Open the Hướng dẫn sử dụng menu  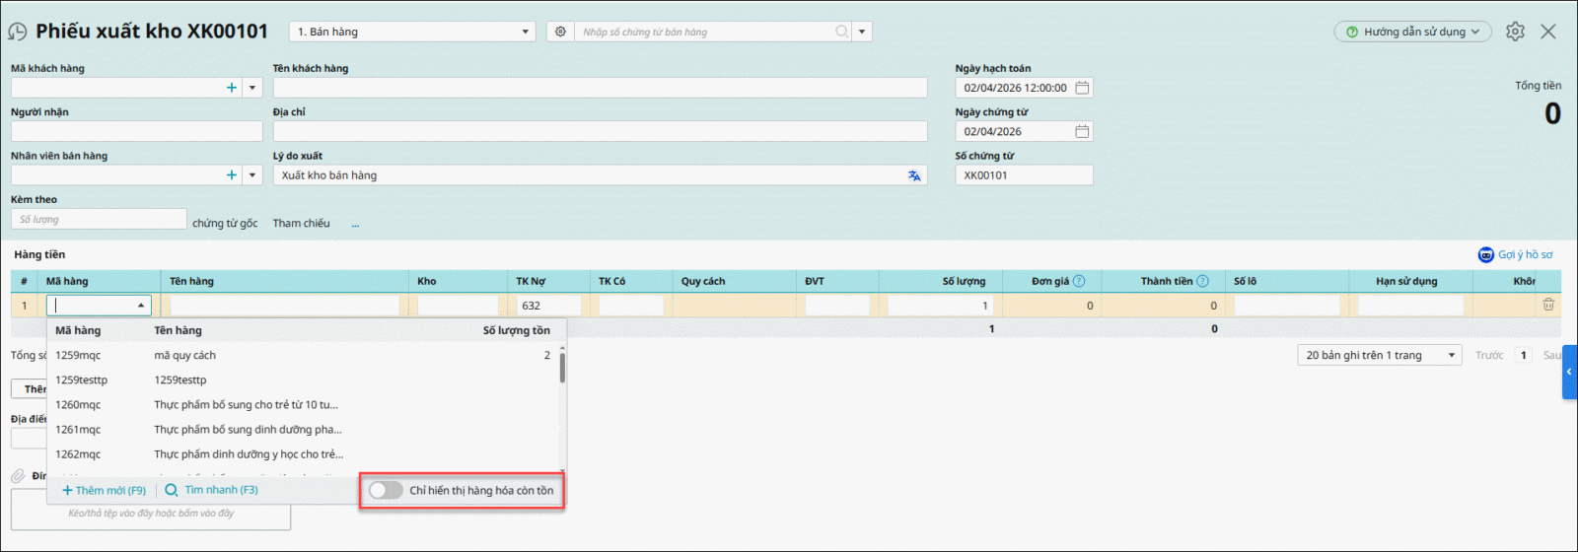coord(1412,32)
